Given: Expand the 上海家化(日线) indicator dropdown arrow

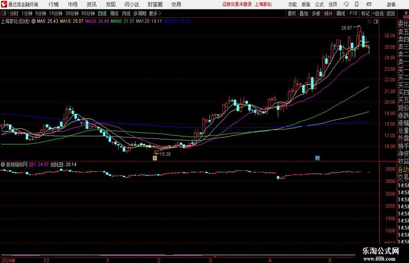Looking at the screenshot, I should tap(33, 21).
